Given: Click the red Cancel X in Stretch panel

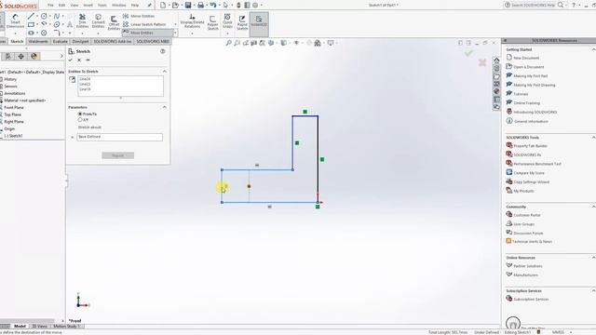Looking at the screenshot, I should pyautogui.click(x=79, y=60).
